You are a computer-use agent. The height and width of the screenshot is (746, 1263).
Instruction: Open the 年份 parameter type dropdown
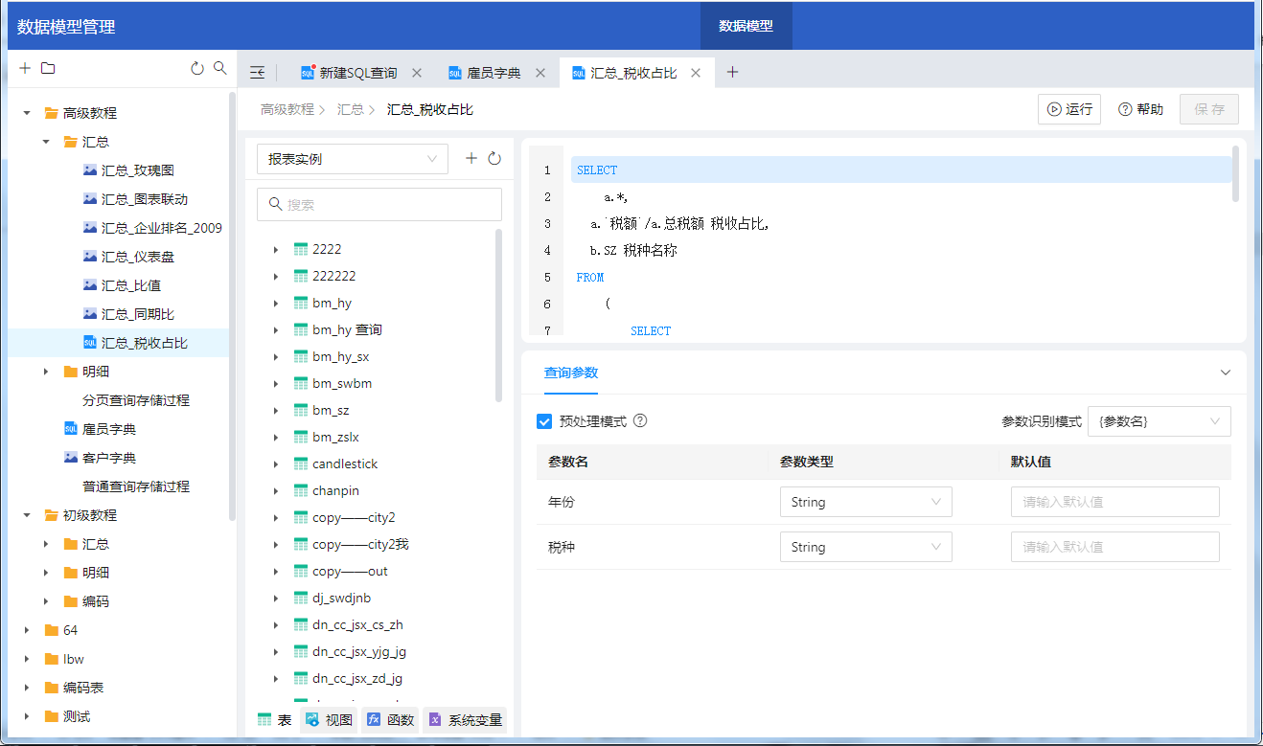pyautogui.click(x=865, y=502)
